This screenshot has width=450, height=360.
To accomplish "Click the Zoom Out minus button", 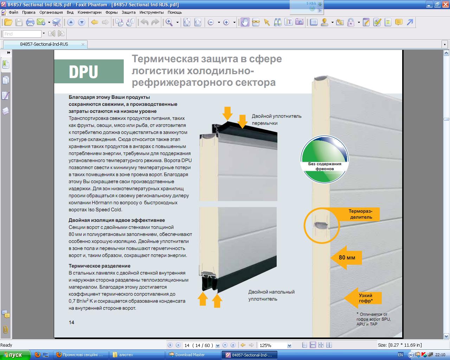I will [x=211, y=22].
